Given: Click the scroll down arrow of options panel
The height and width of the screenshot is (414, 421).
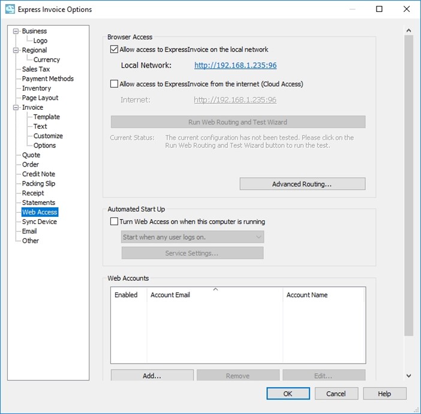Looking at the screenshot, I should [x=408, y=376].
